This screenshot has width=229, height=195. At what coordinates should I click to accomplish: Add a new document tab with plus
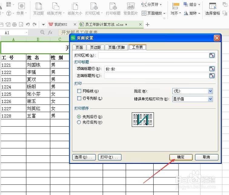click(148, 24)
